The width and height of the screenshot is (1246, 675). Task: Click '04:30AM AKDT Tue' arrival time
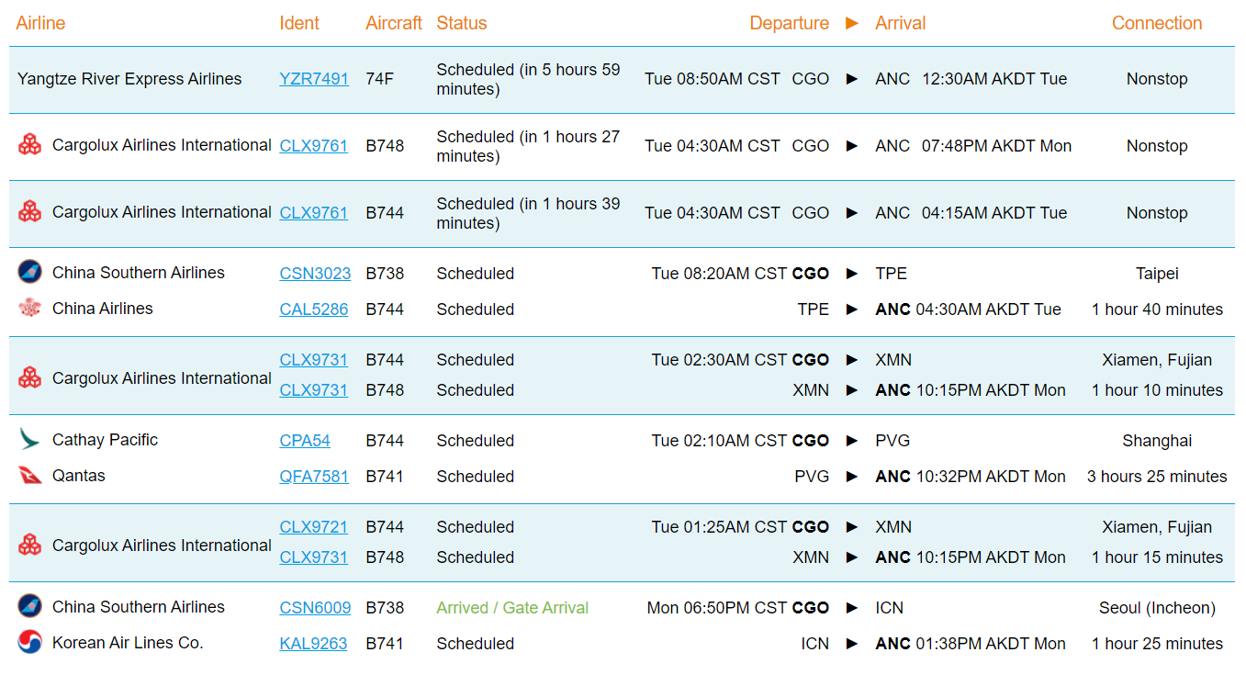point(988,309)
